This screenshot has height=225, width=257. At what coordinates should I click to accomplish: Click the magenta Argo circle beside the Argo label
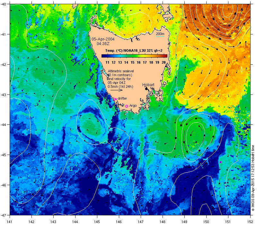(127, 106)
